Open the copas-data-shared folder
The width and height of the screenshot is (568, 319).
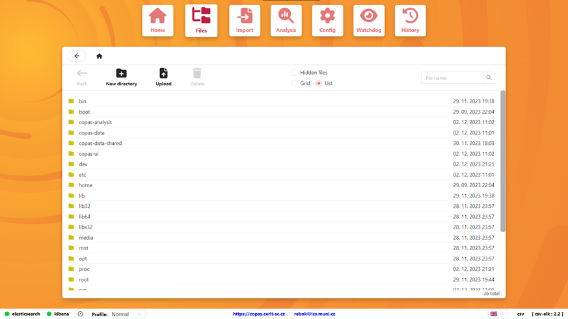click(100, 144)
